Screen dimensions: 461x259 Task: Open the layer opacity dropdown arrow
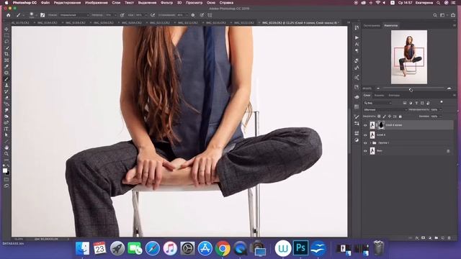pyautogui.click(x=440, y=110)
